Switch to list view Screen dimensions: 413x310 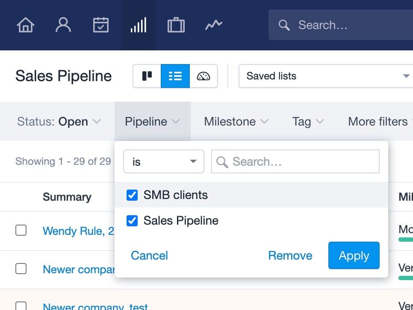pos(175,76)
